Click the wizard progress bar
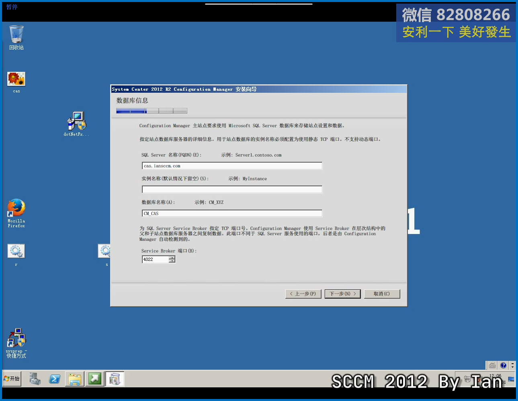The image size is (518, 401). click(152, 111)
